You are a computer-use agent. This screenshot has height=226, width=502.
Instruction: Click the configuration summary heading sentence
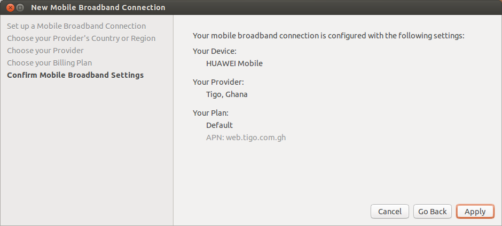328,36
